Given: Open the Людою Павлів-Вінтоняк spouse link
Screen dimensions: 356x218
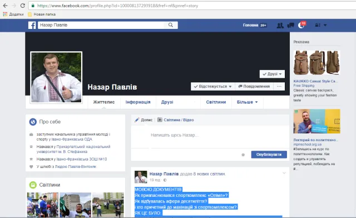Looking at the screenshot, I should coord(76,167).
